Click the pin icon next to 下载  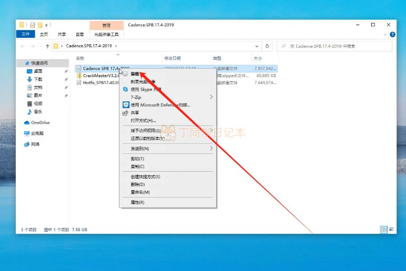[x=66, y=79]
